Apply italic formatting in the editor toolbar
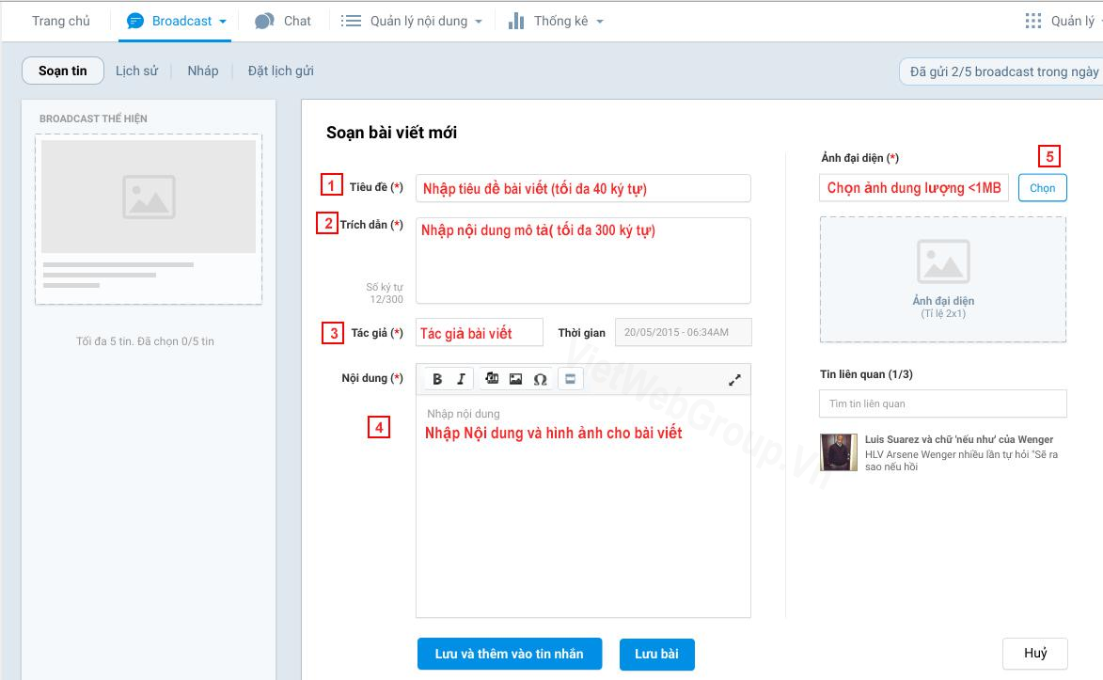Viewport: 1103px width, 680px height. pyautogui.click(x=461, y=379)
